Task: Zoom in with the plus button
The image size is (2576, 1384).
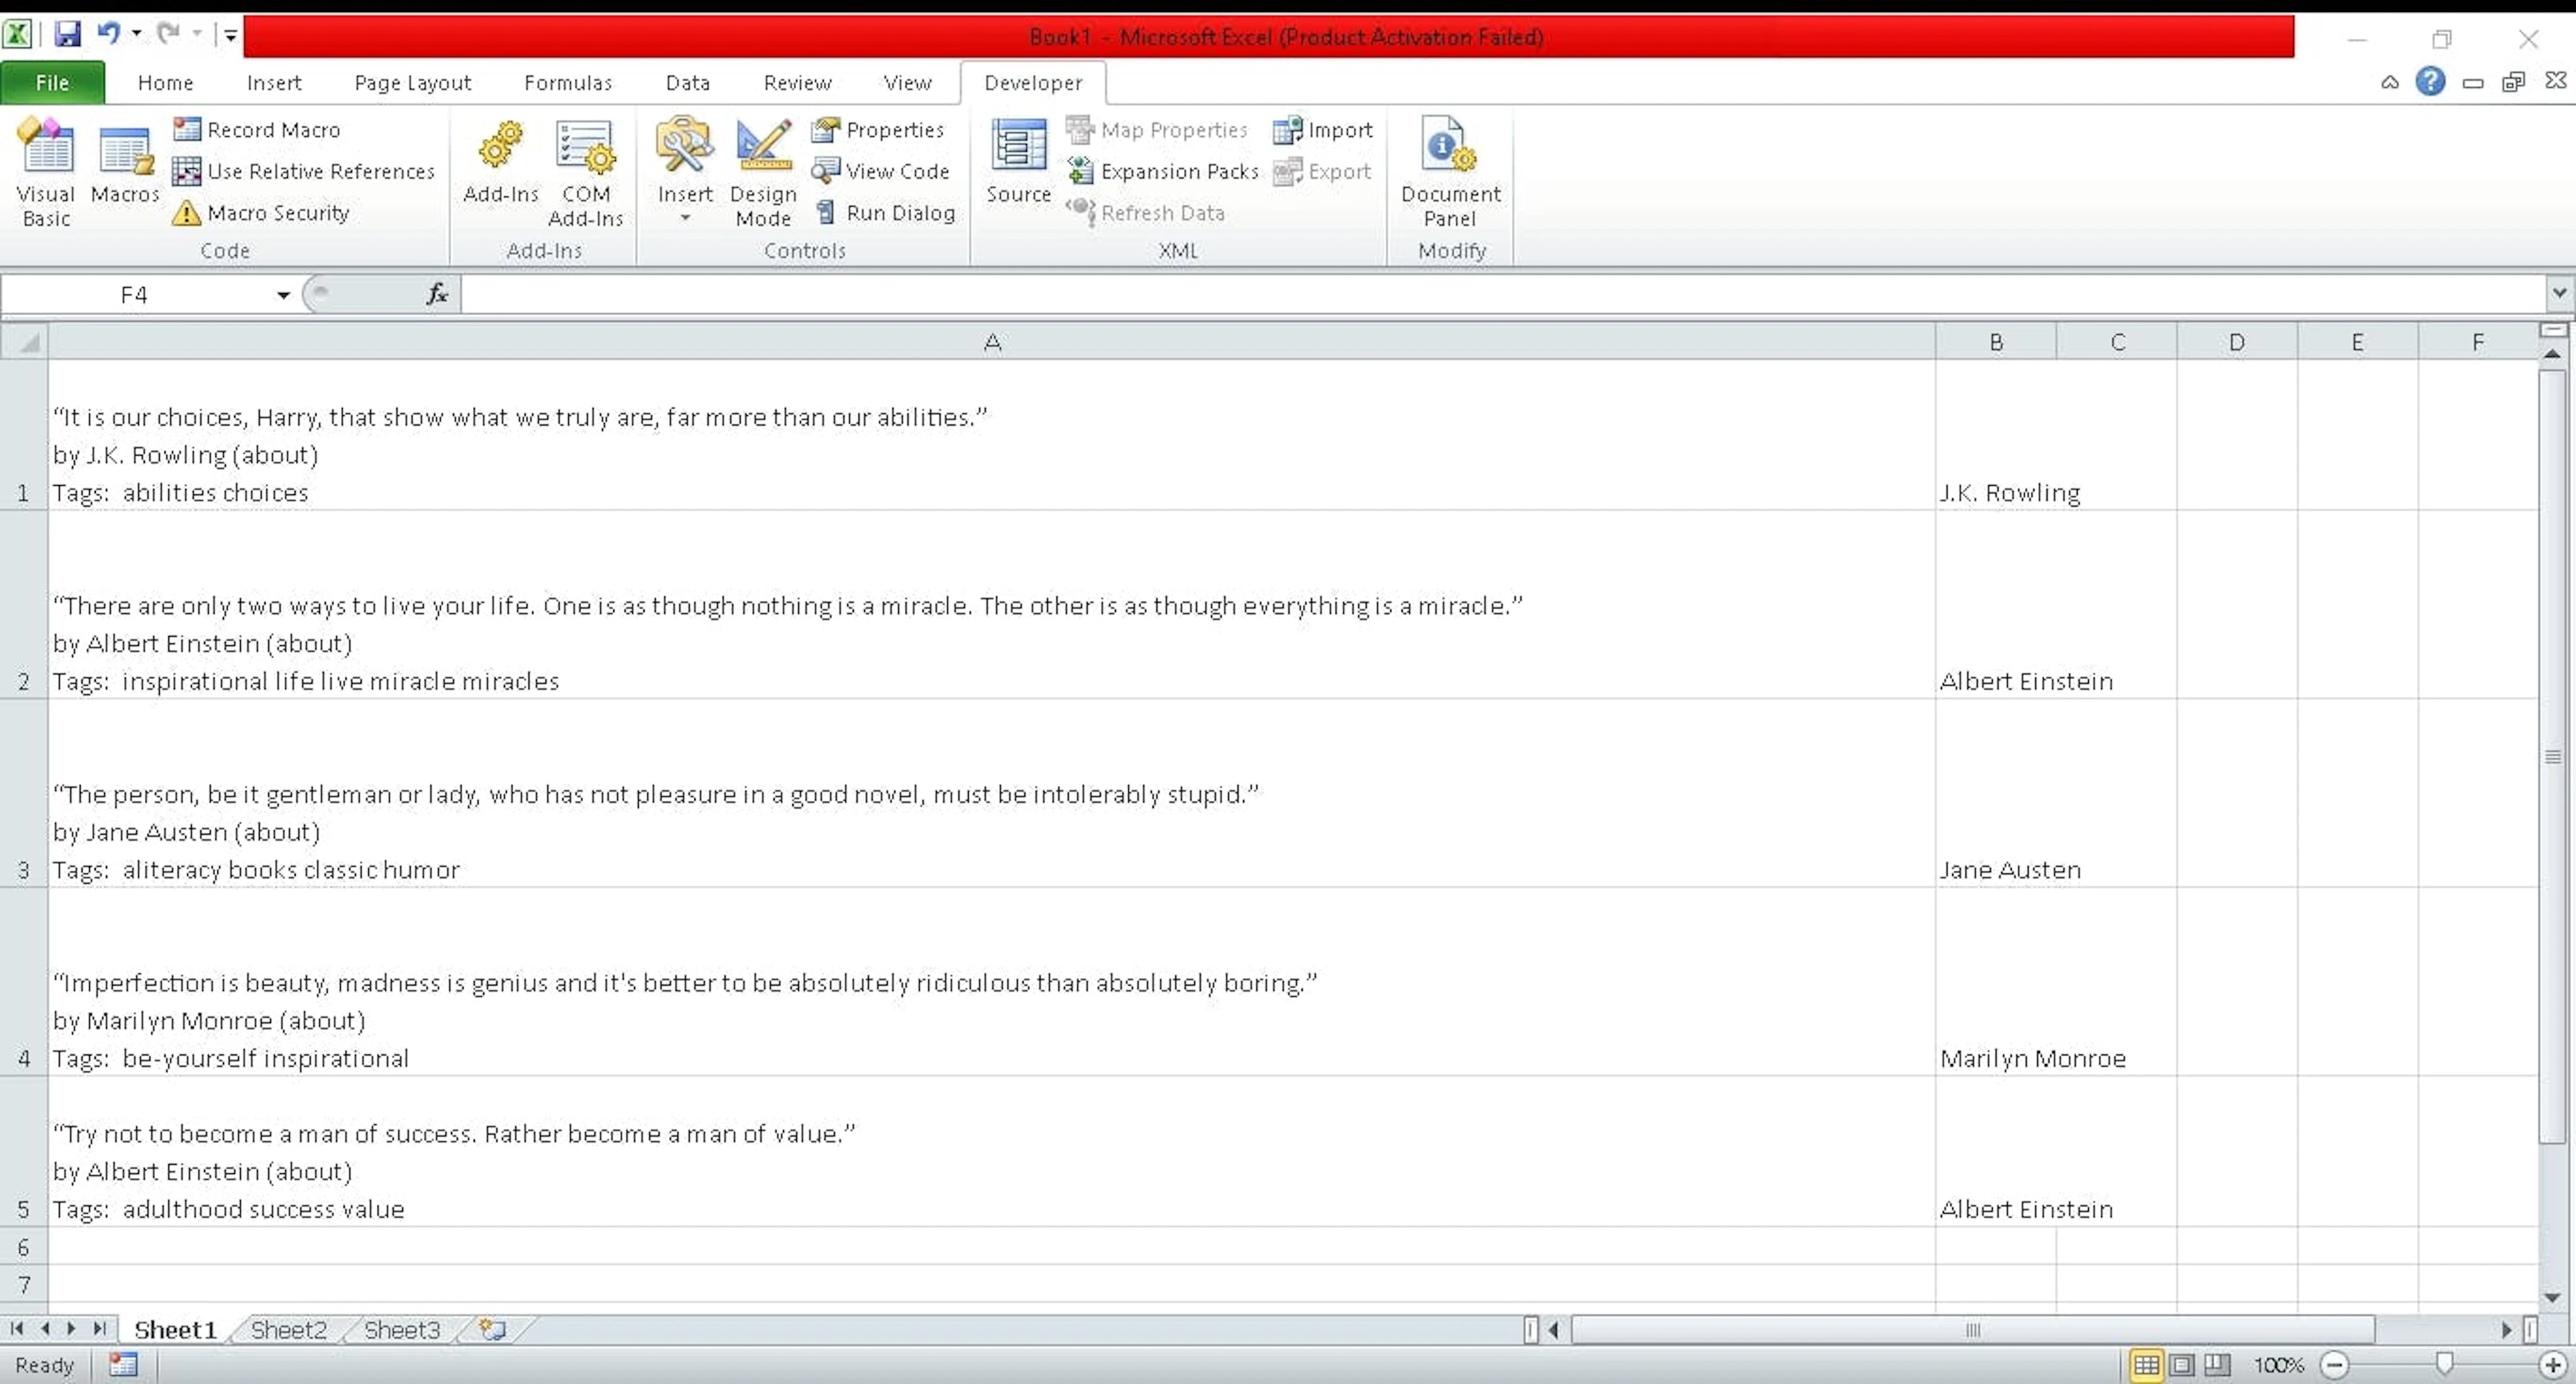Action: pos(2553,1365)
